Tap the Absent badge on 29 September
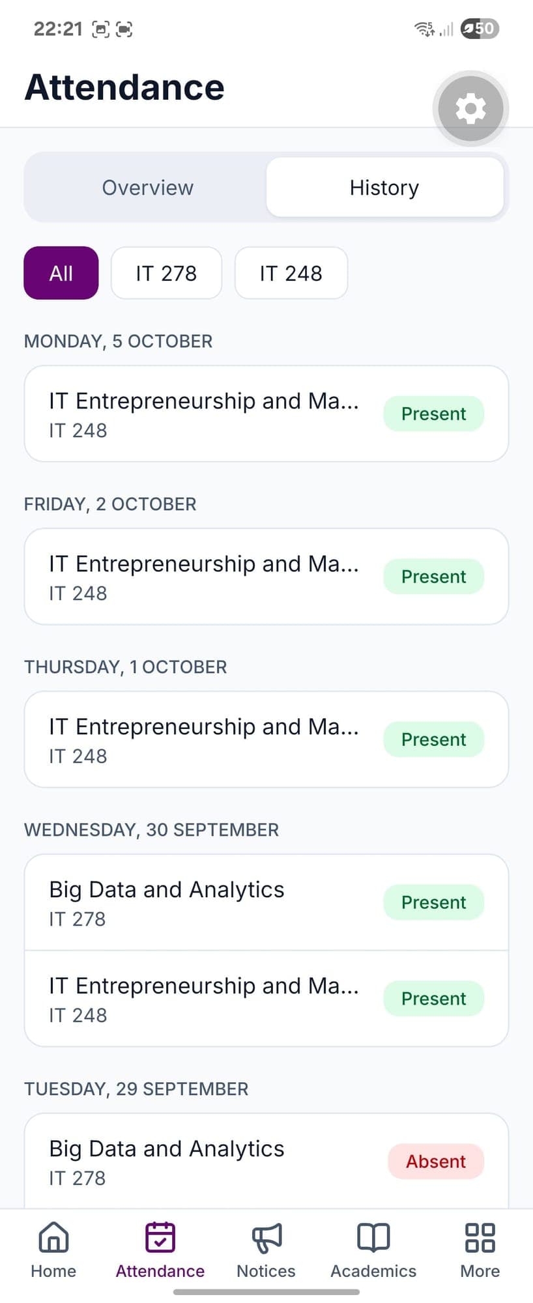 (436, 1161)
